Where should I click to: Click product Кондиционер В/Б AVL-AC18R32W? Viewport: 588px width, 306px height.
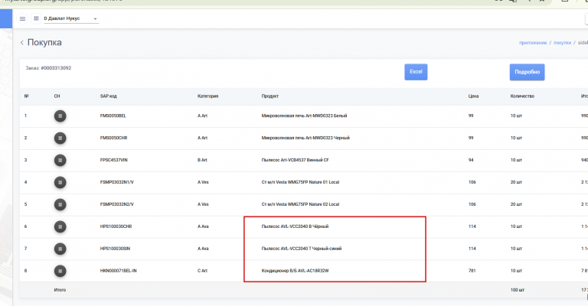[295, 270]
